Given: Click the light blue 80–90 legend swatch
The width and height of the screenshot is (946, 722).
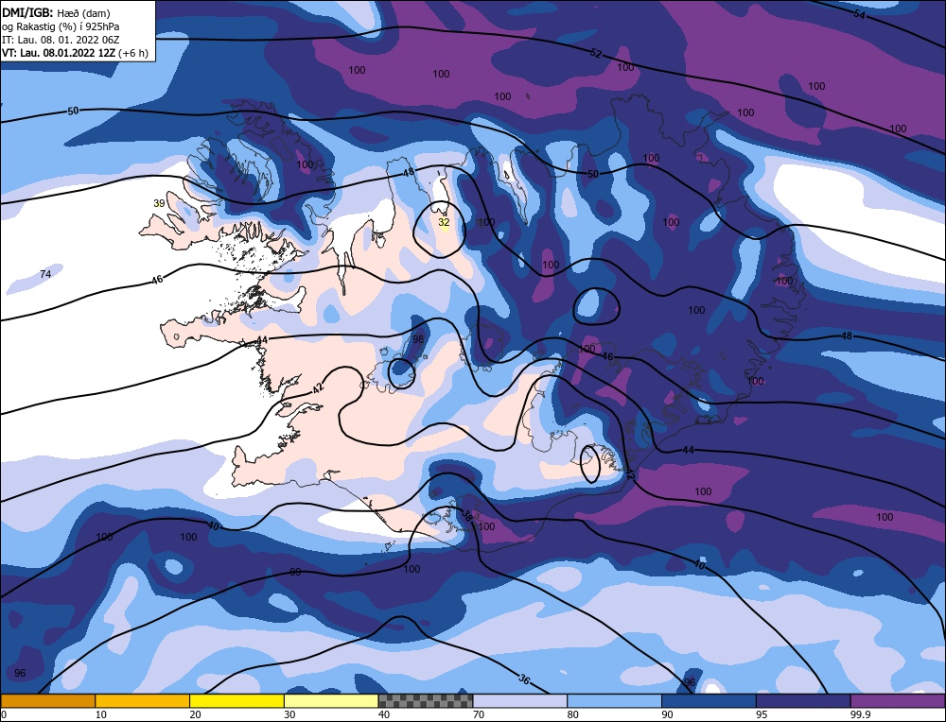Looking at the screenshot, I should (614, 701).
